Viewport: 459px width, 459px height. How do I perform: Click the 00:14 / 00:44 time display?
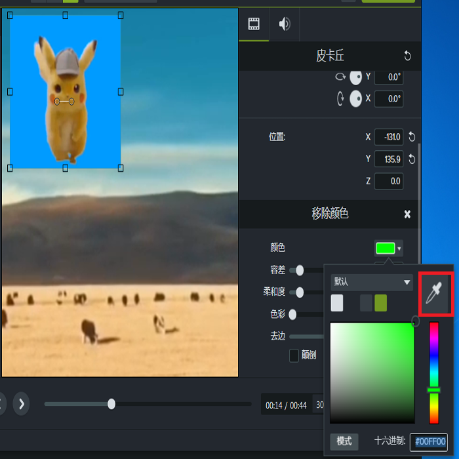(x=286, y=405)
